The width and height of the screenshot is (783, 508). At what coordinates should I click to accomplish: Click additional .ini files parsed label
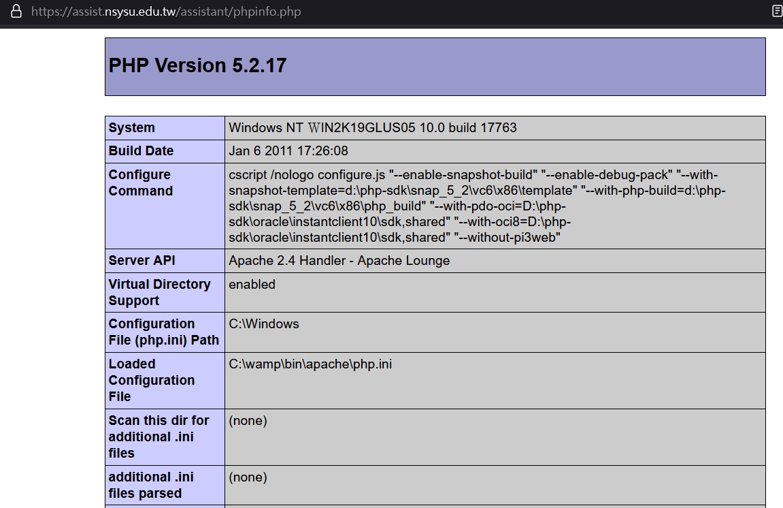(x=151, y=485)
